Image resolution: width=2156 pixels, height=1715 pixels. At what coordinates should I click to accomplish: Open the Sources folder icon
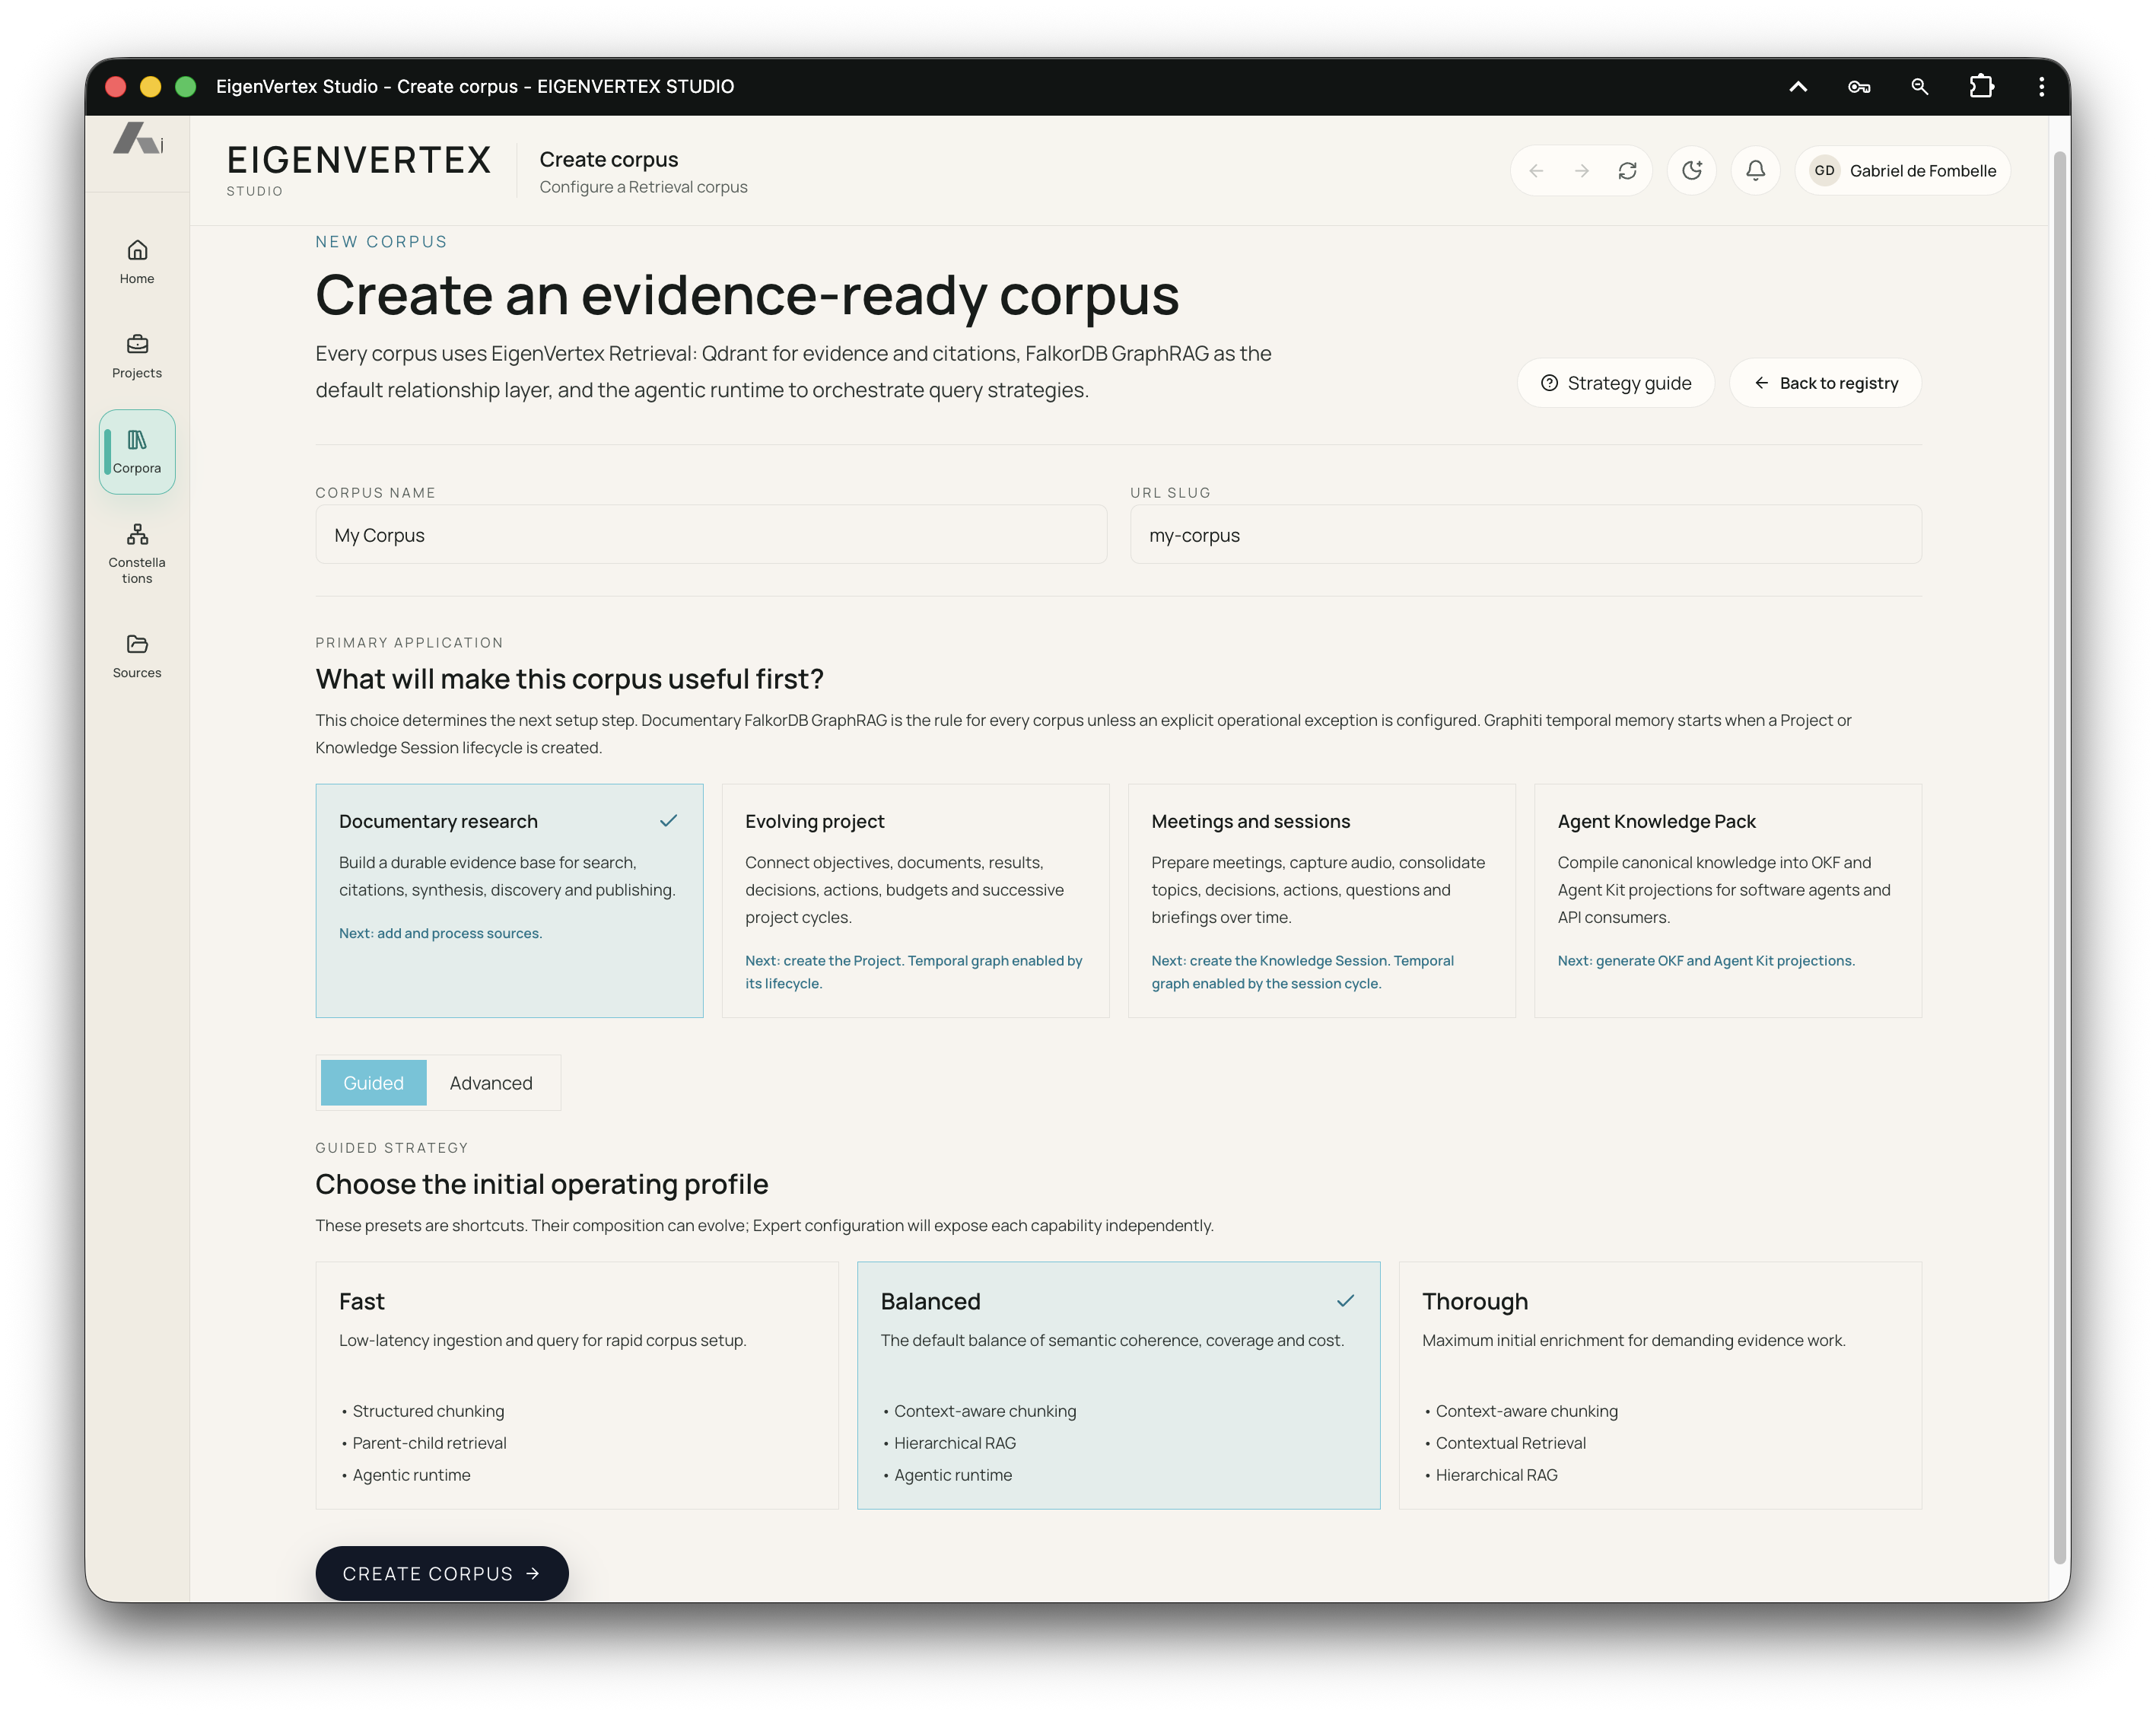click(x=137, y=644)
